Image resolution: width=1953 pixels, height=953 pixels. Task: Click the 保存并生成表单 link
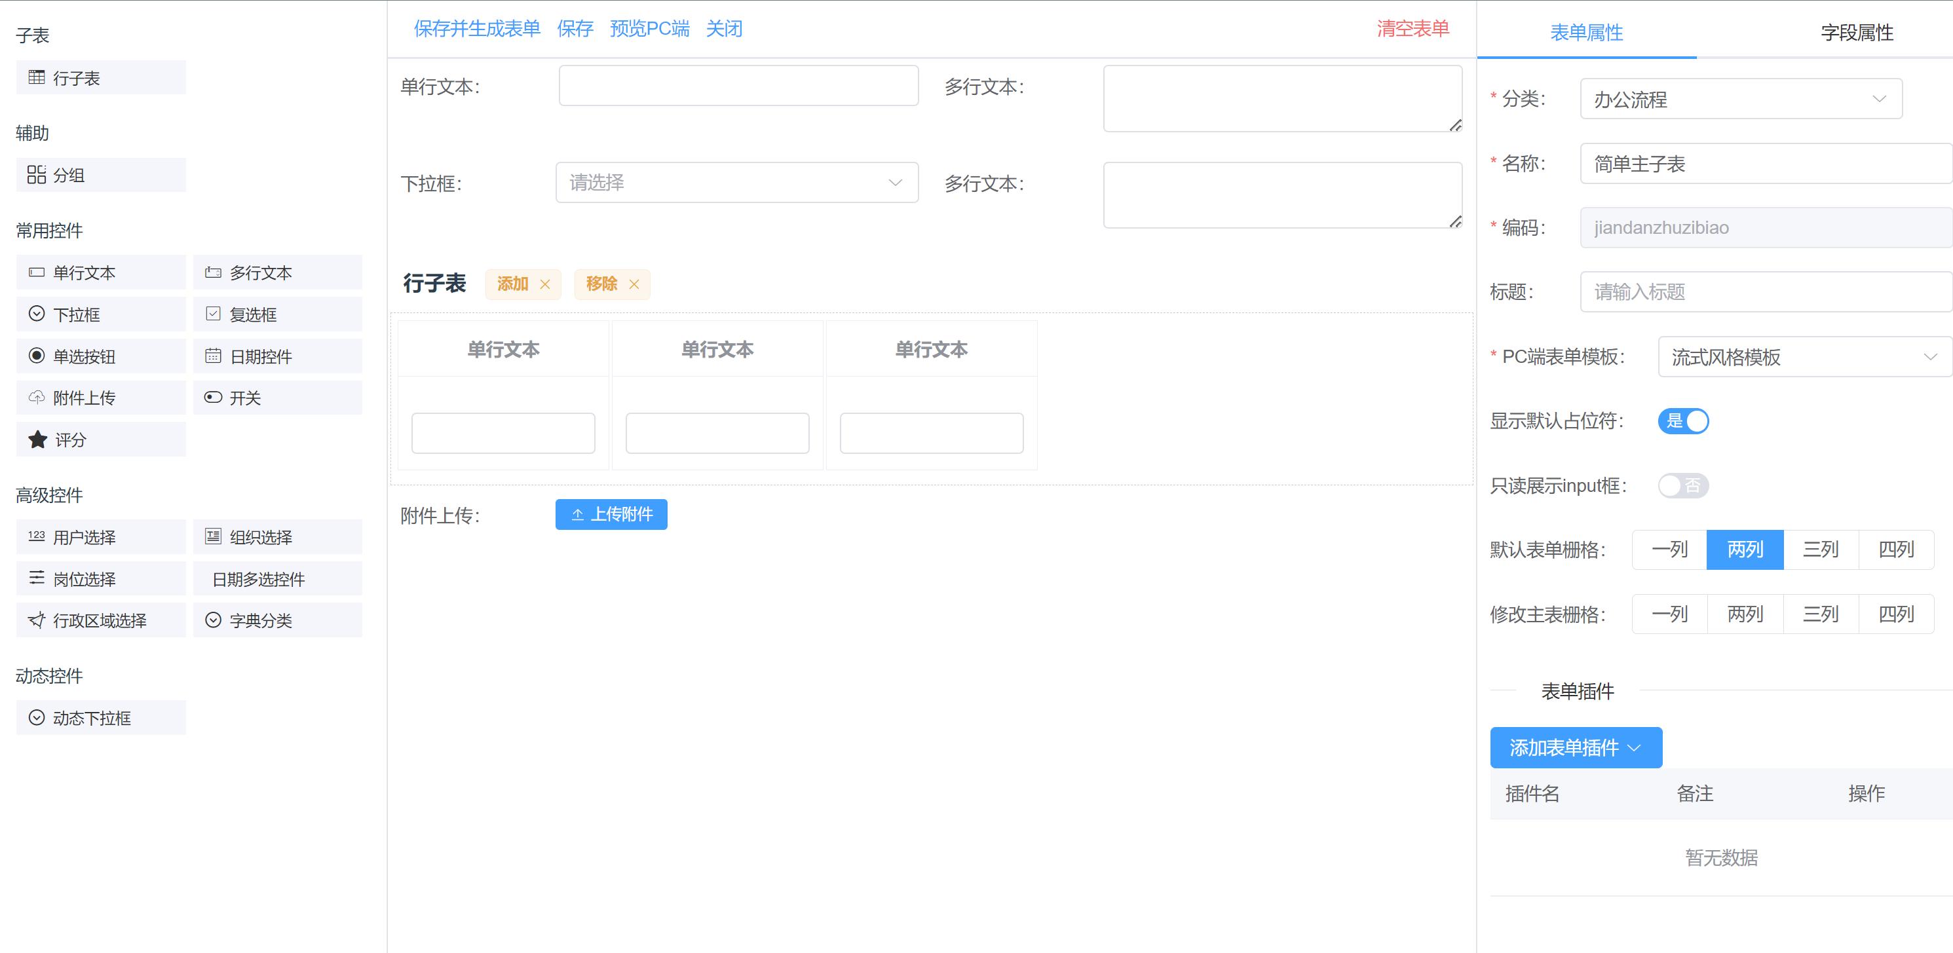click(x=477, y=29)
